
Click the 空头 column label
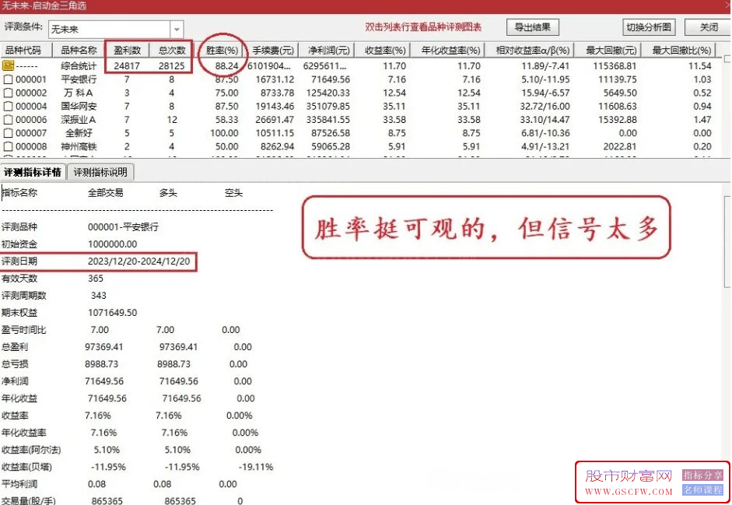(x=233, y=192)
